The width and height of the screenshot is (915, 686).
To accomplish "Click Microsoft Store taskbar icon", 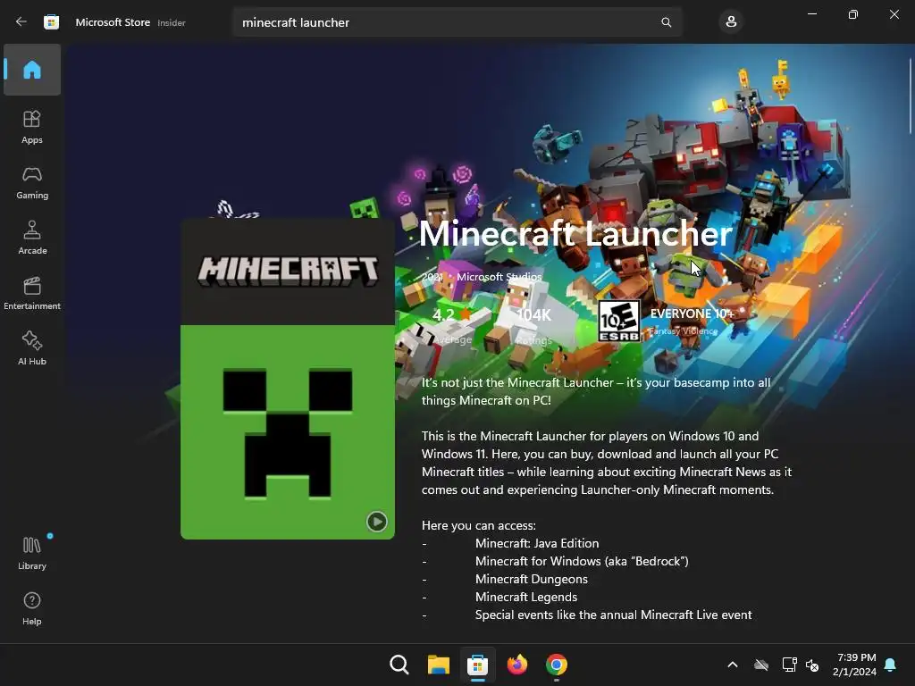I will tap(477, 665).
